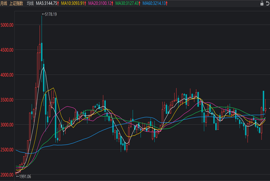The image size is (270, 181).
Task: Select the MA30:3127.43 indicator value
Action: pos(128,3)
